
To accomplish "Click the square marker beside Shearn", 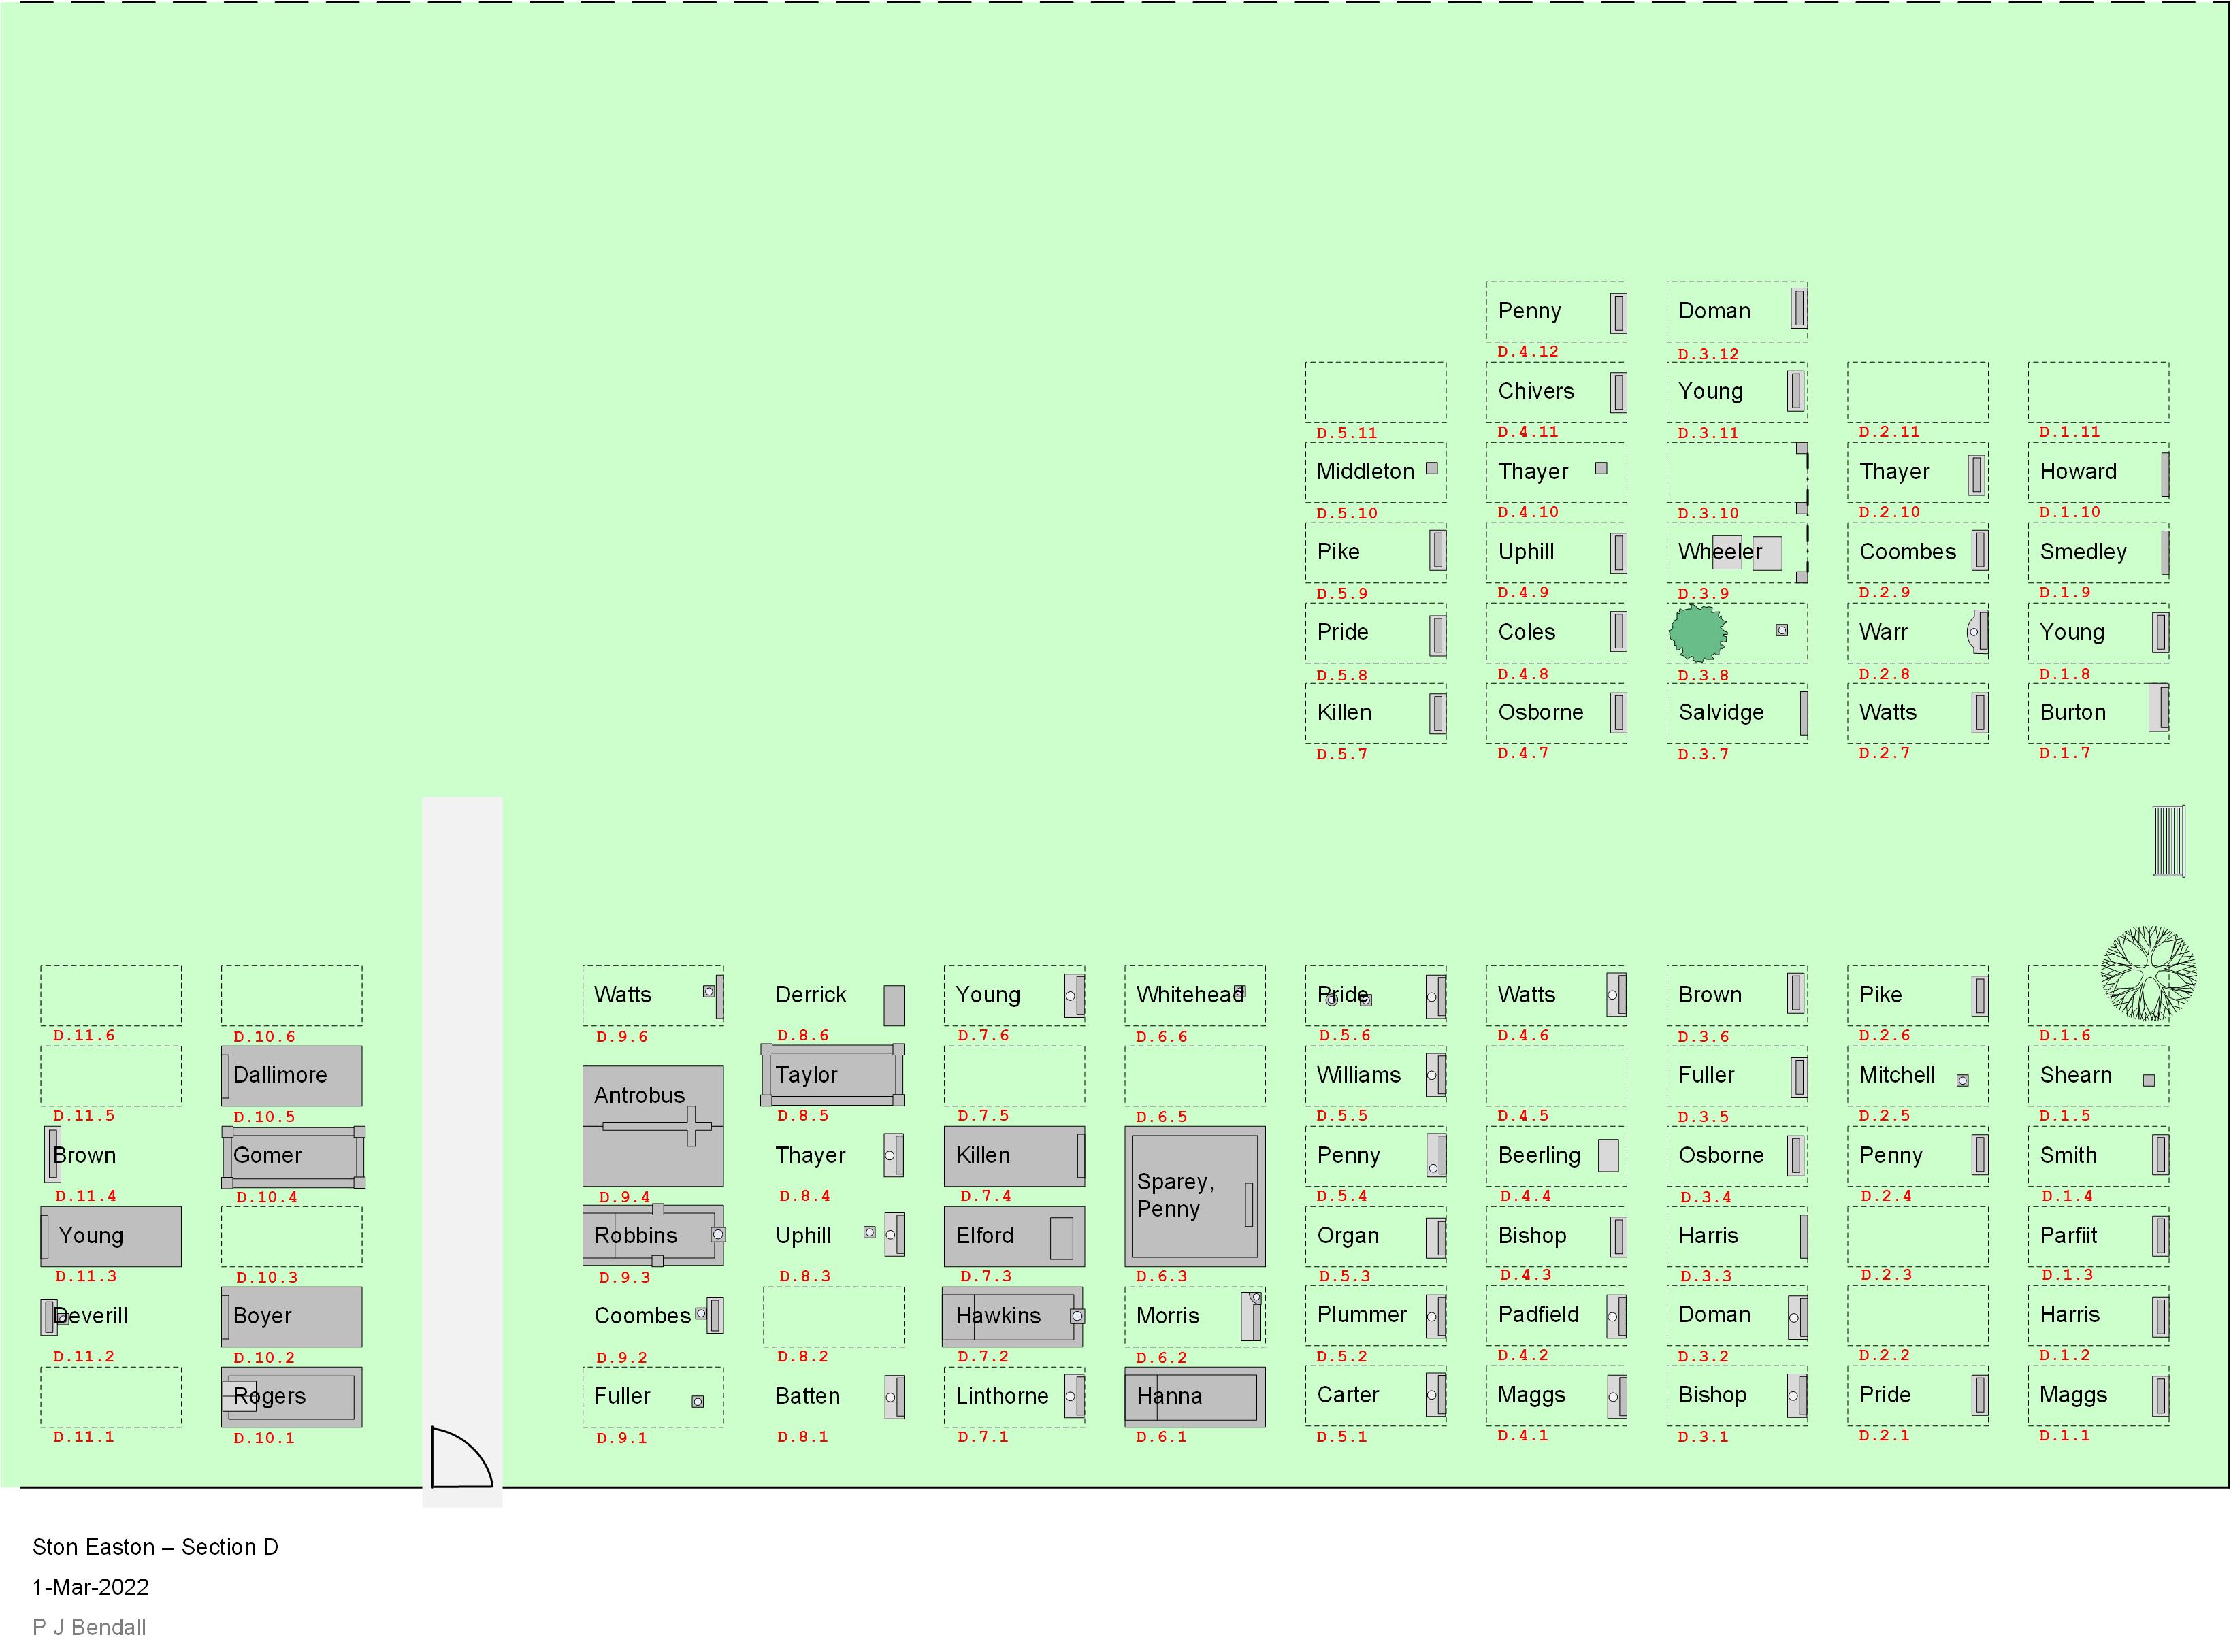I will click(x=2148, y=1080).
